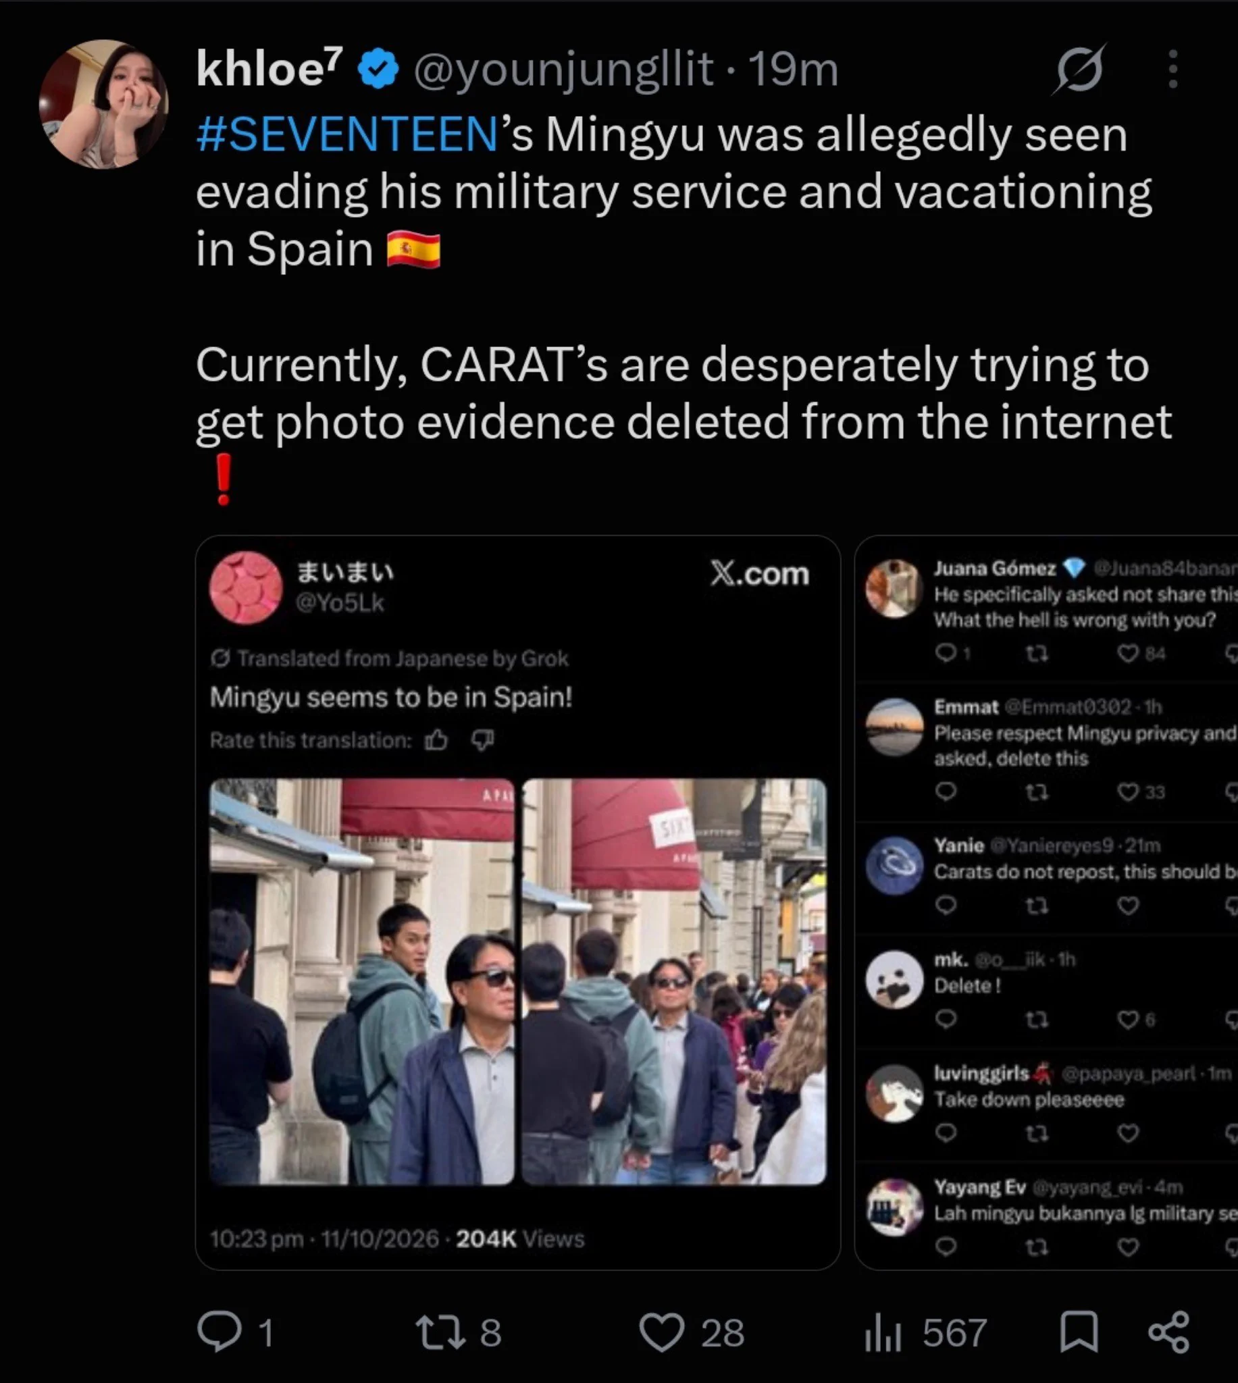Click the #SEVENTEEN hashtag link
Image resolution: width=1238 pixels, height=1383 pixels.
coord(348,134)
